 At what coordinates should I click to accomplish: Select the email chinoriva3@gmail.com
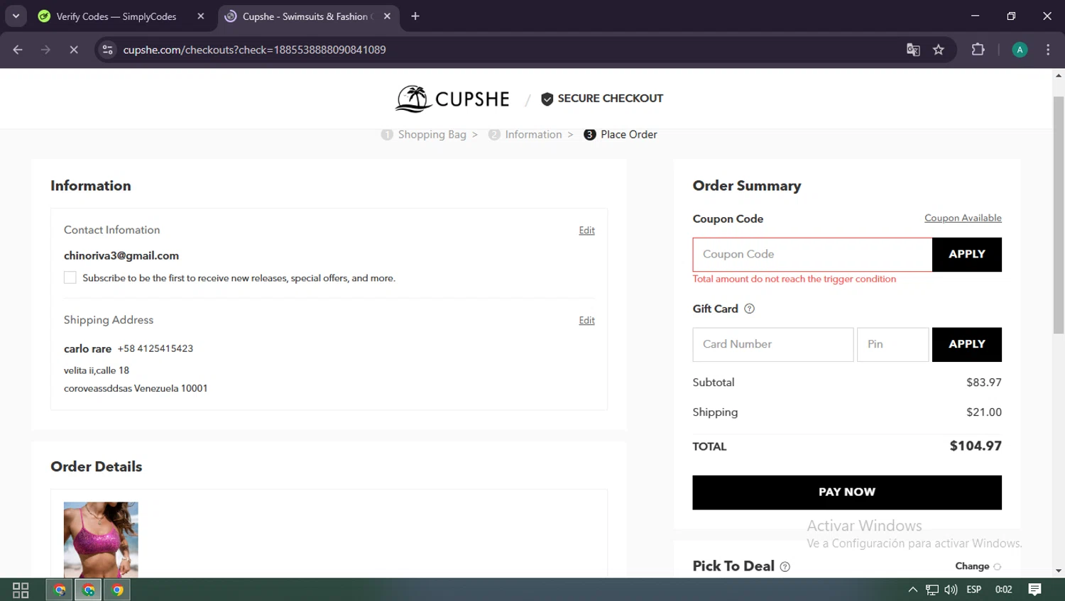click(121, 255)
